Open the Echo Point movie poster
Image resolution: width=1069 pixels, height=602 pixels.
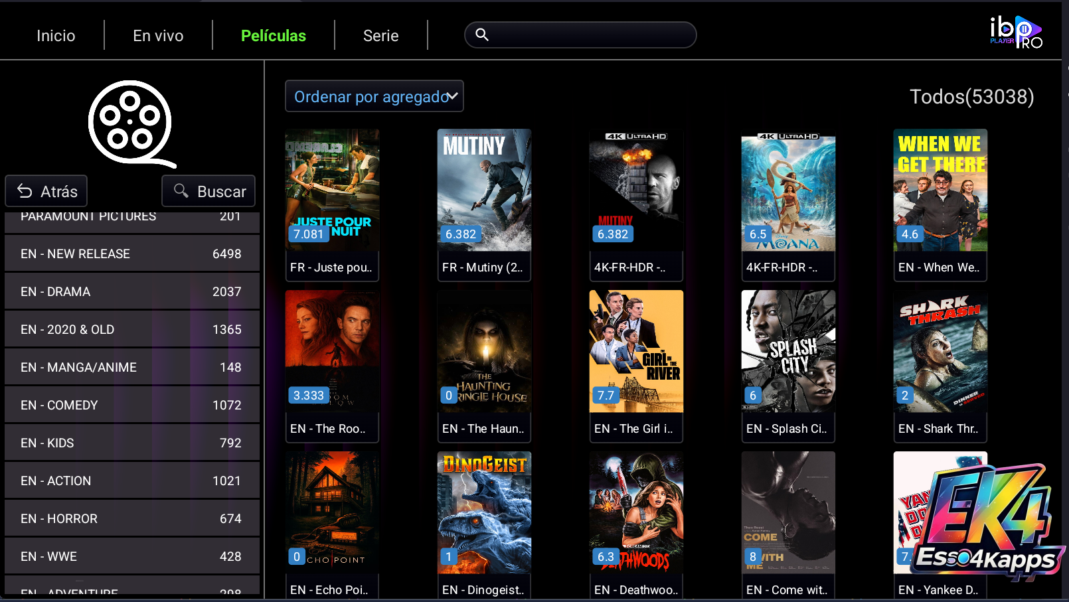tap(332, 512)
